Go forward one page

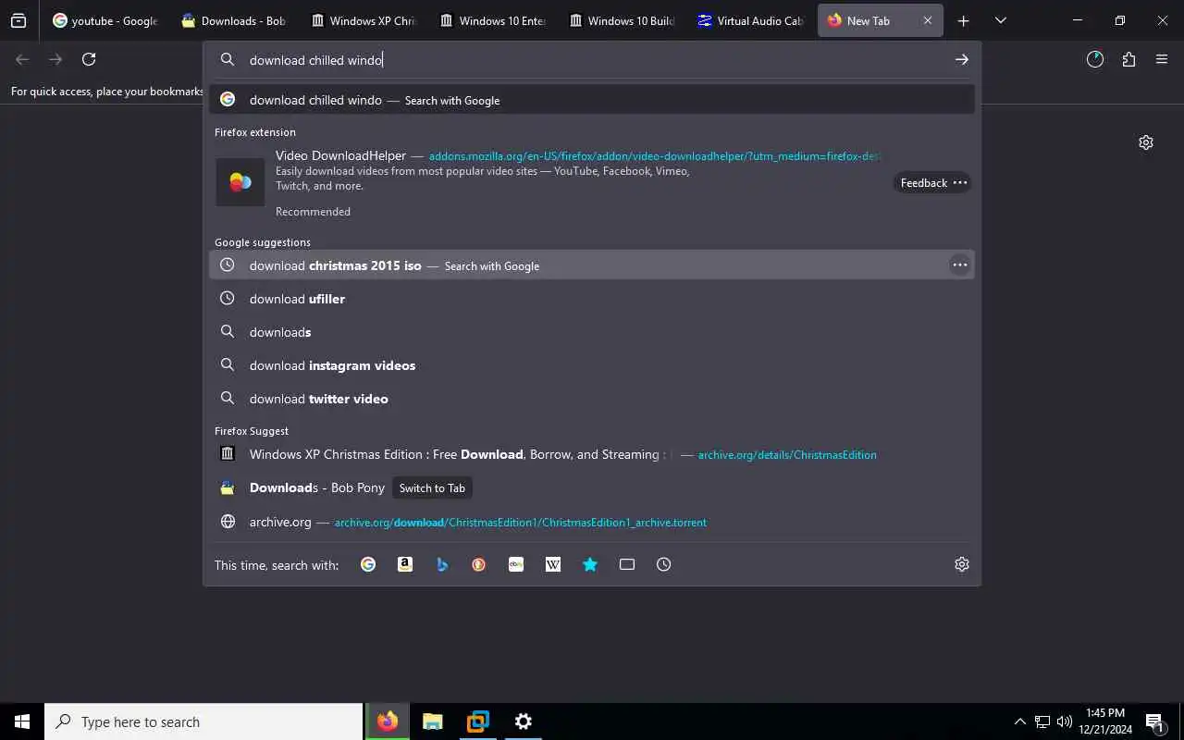[x=55, y=59]
